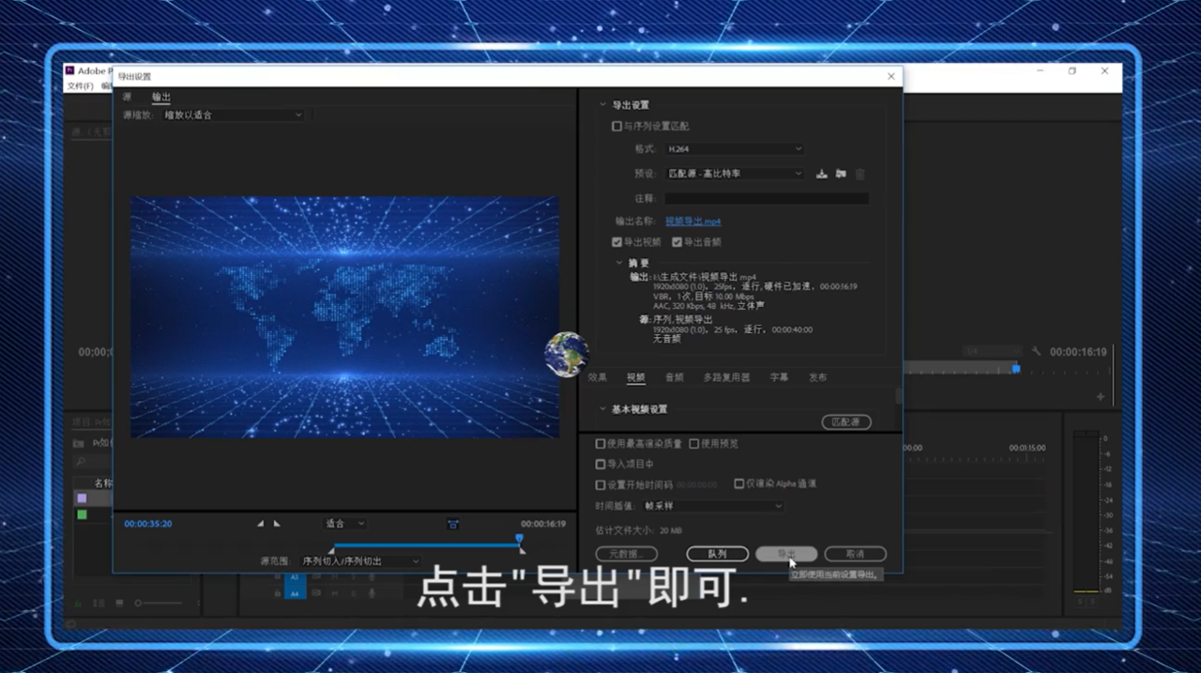Check the import into project option
This screenshot has height=673, width=1201.
[600, 464]
